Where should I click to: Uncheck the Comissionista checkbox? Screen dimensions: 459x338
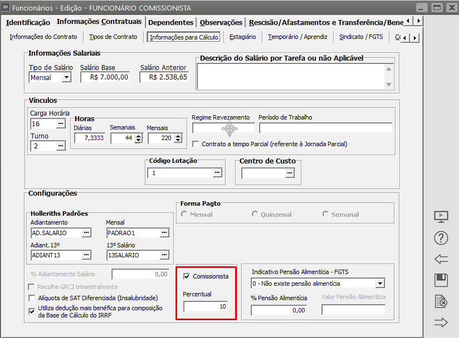coord(187,276)
